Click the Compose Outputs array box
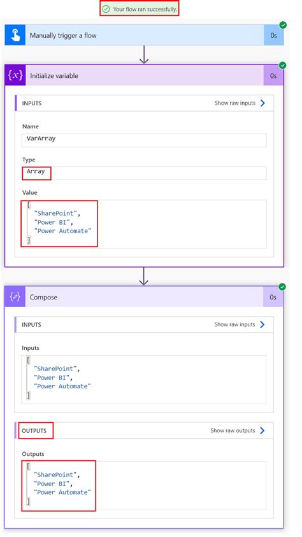The image size is (302, 537). click(x=143, y=486)
